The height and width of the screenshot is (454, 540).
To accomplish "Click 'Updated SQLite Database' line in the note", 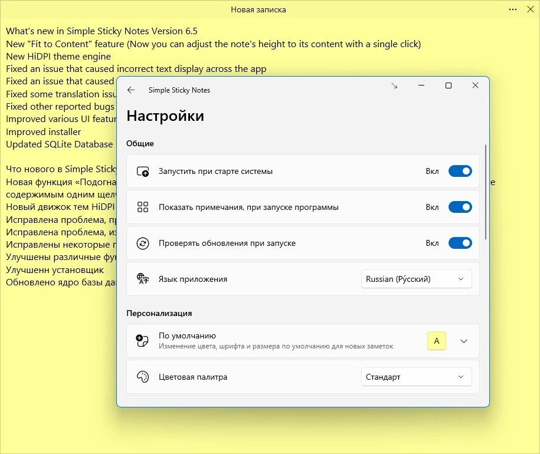I will point(59,144).
